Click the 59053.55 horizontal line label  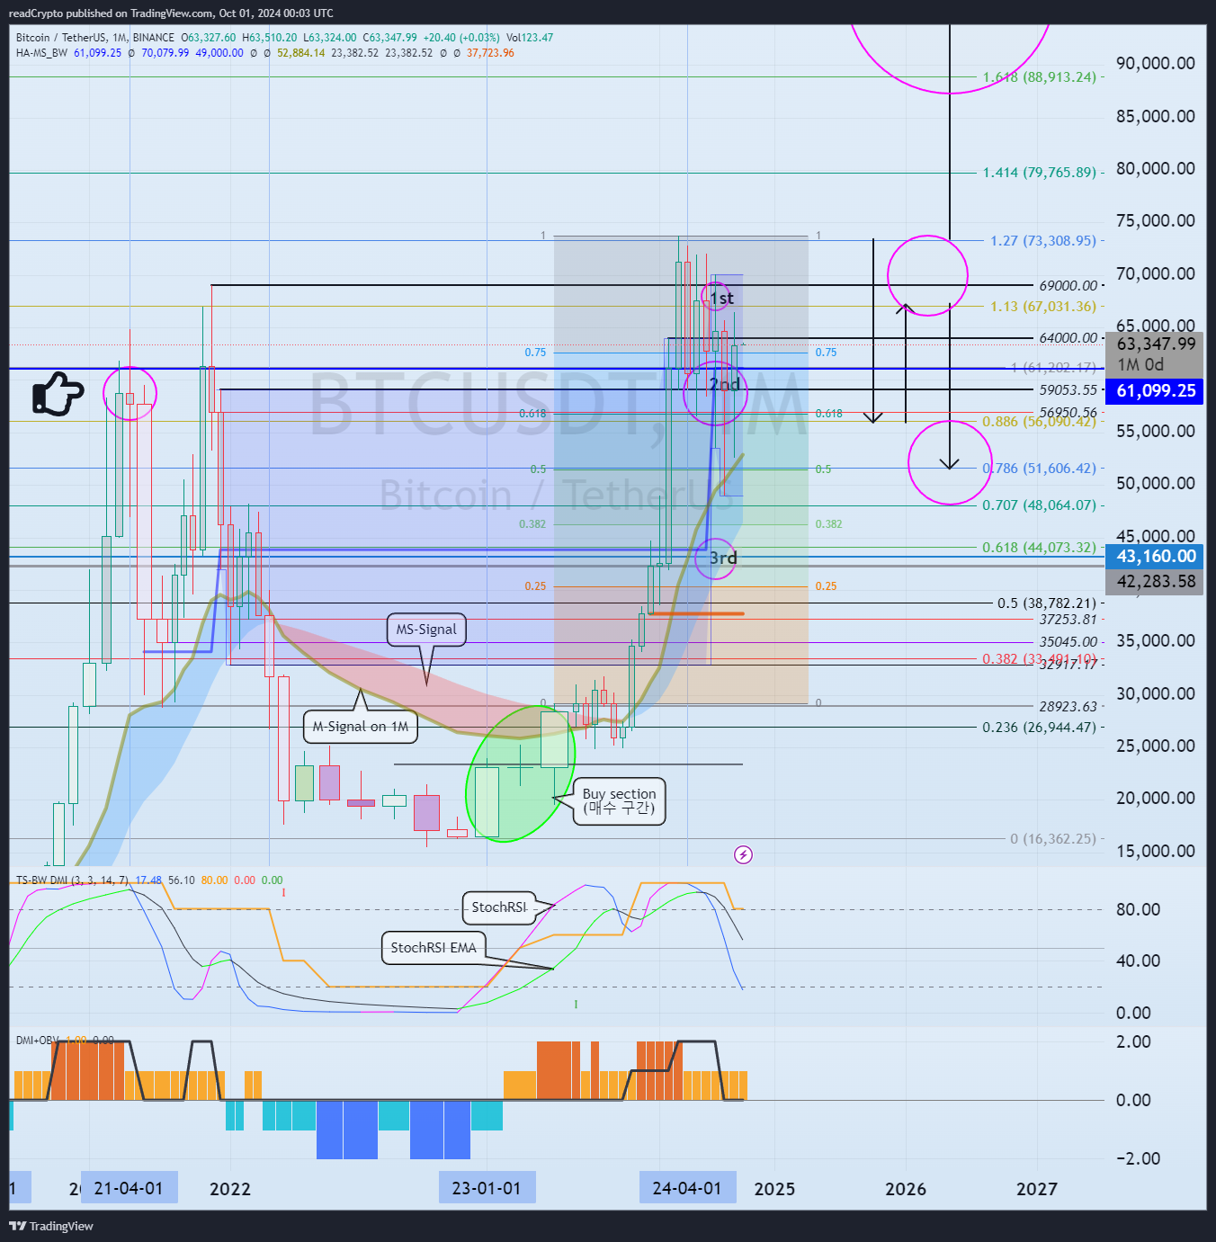(1068, 390)
